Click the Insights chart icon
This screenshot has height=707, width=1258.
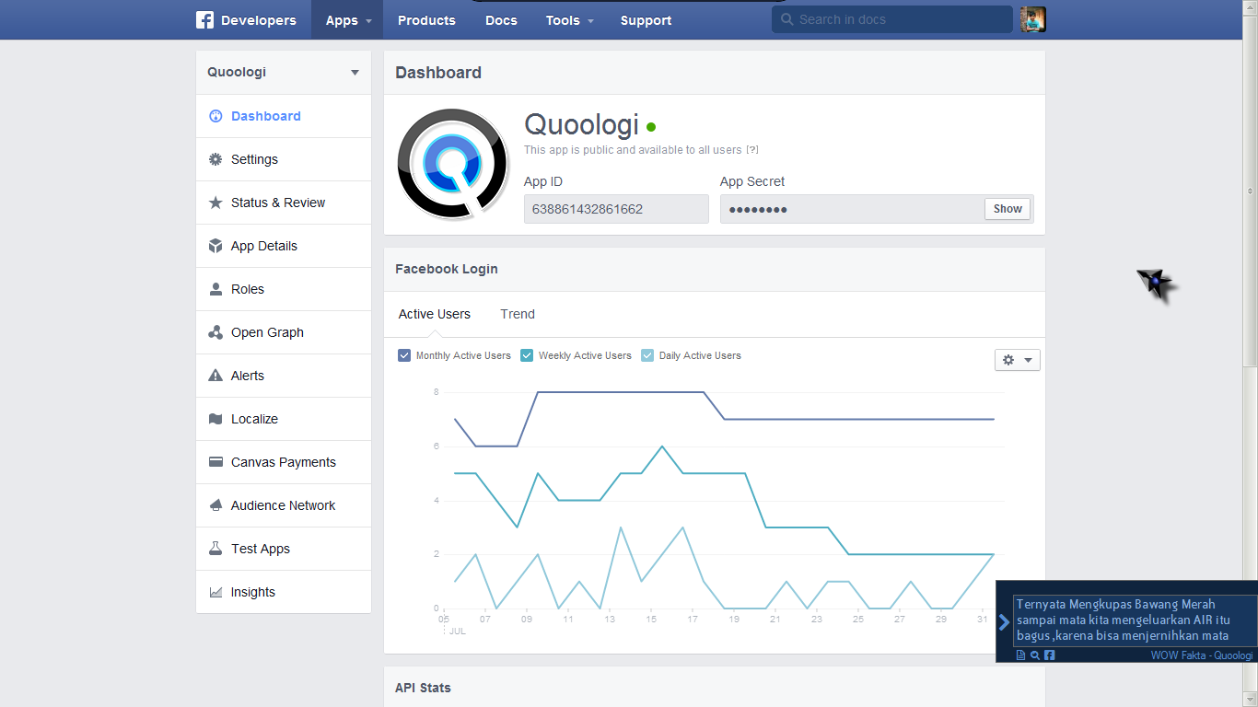[215, 592]
